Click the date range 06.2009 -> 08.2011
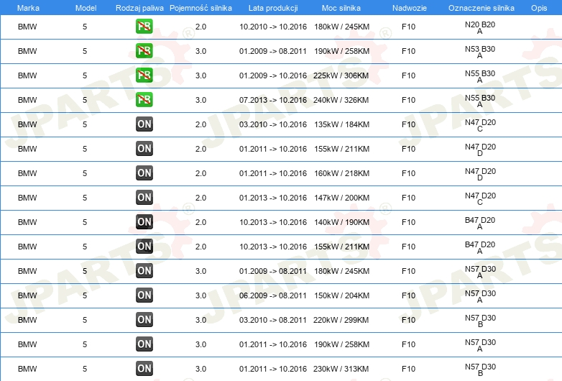Image resolution: width=562 pixels, height=381 pixels. 273,295
